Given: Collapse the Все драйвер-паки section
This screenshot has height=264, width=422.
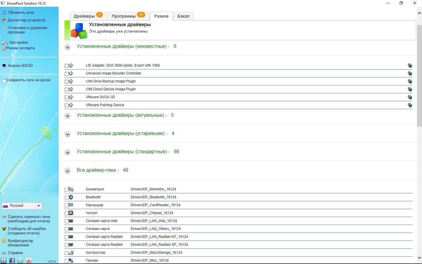Looking at the screenshot, I should tap(68, 171).
